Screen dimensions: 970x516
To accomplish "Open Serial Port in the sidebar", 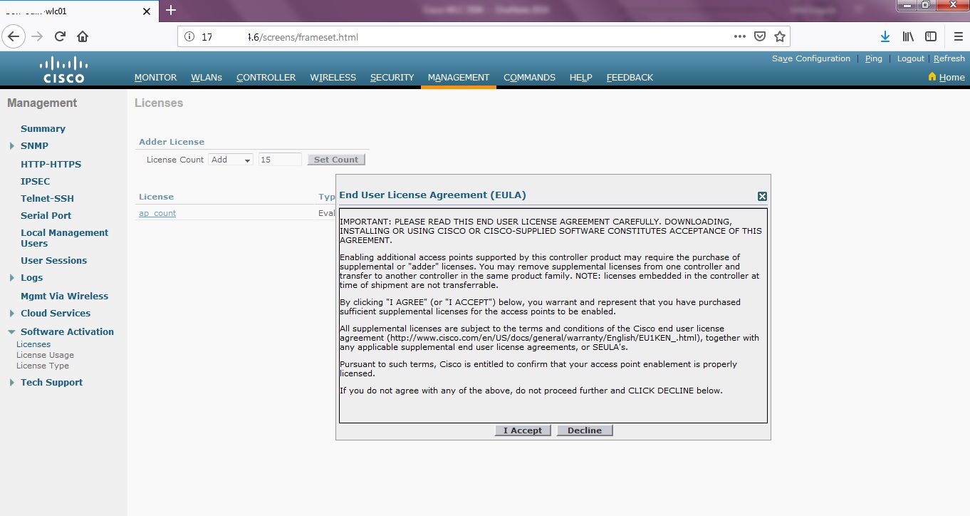I will coord(46,216).
